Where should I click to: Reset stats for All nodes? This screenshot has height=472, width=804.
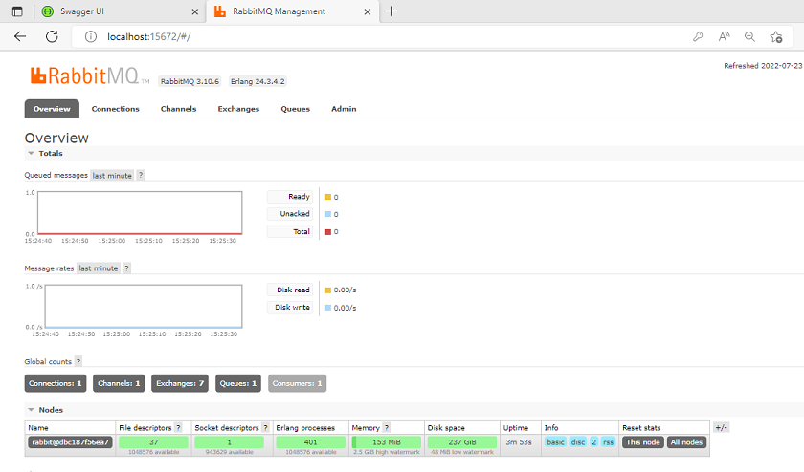[686, 441]
